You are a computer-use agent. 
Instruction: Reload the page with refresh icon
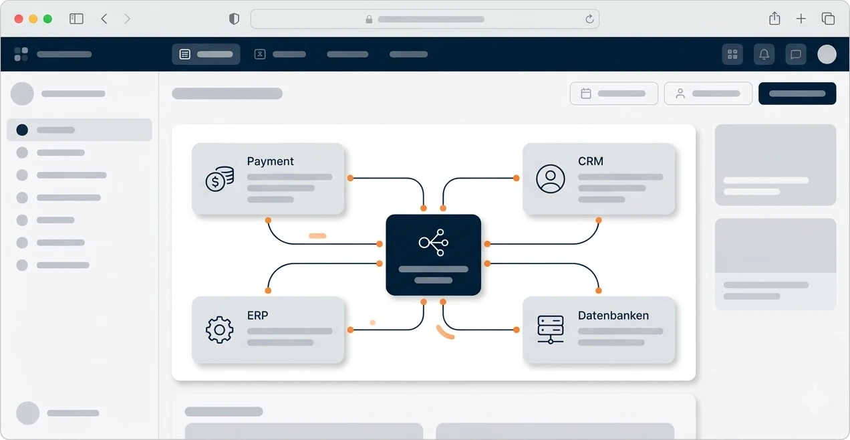pos(589,19)
